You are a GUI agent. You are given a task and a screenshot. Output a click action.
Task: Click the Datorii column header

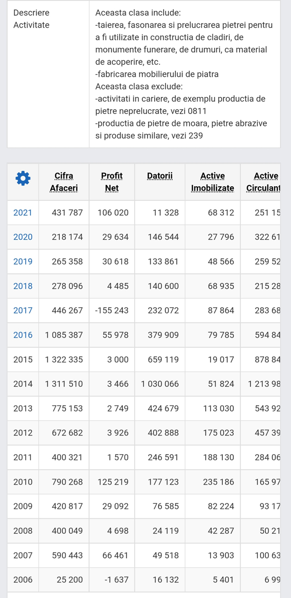160,176
